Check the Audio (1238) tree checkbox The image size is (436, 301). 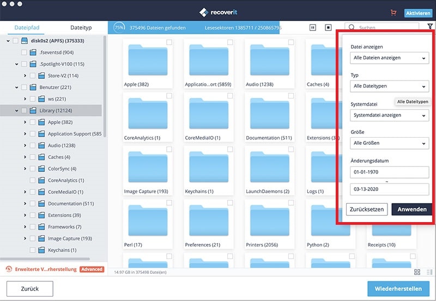pos(33,145)
